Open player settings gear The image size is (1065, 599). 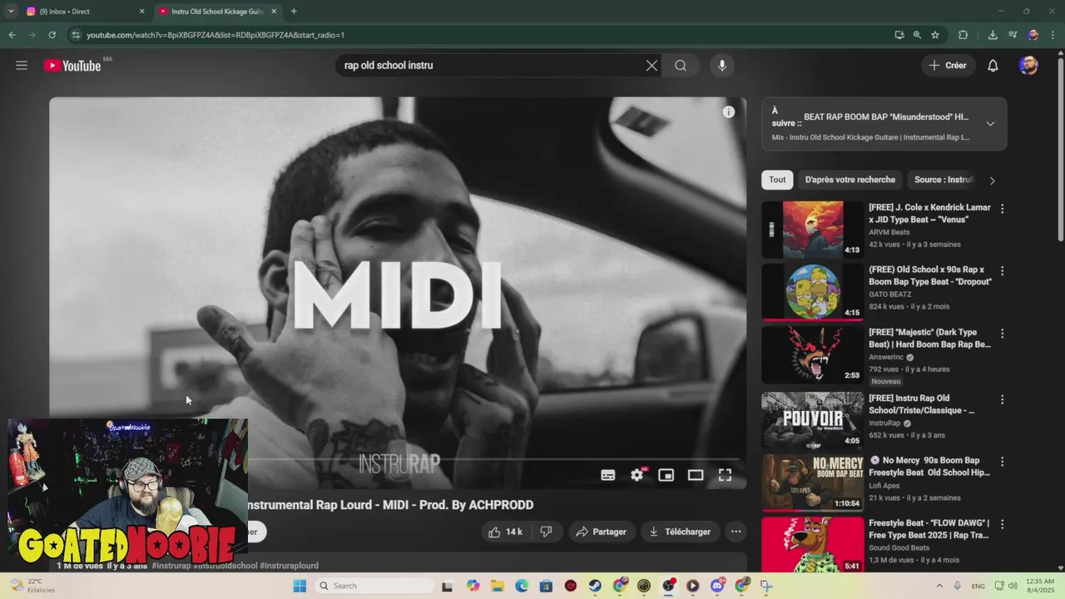click(637, 475)
